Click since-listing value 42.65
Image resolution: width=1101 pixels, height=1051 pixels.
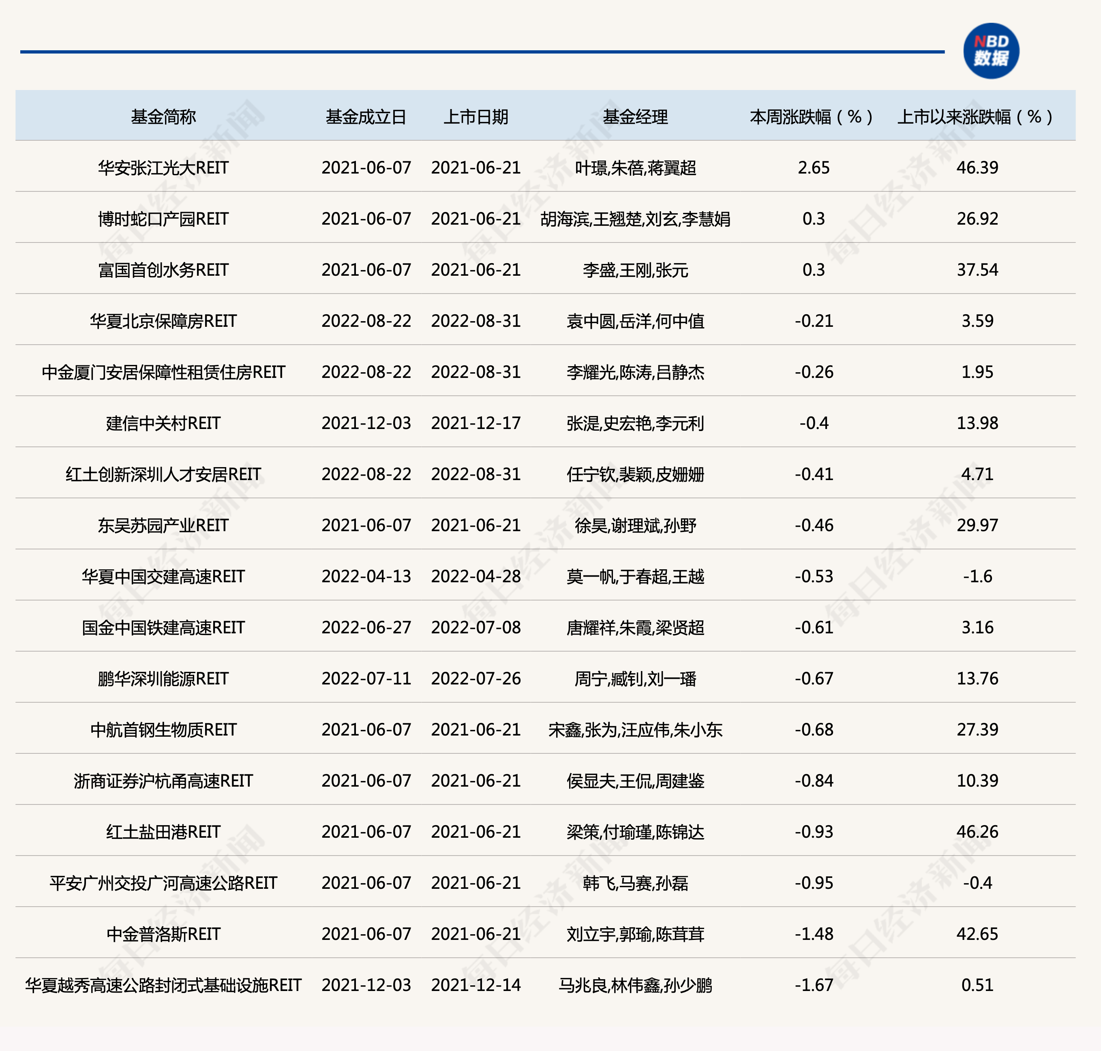pyautogui.click(x=977, y=934)
